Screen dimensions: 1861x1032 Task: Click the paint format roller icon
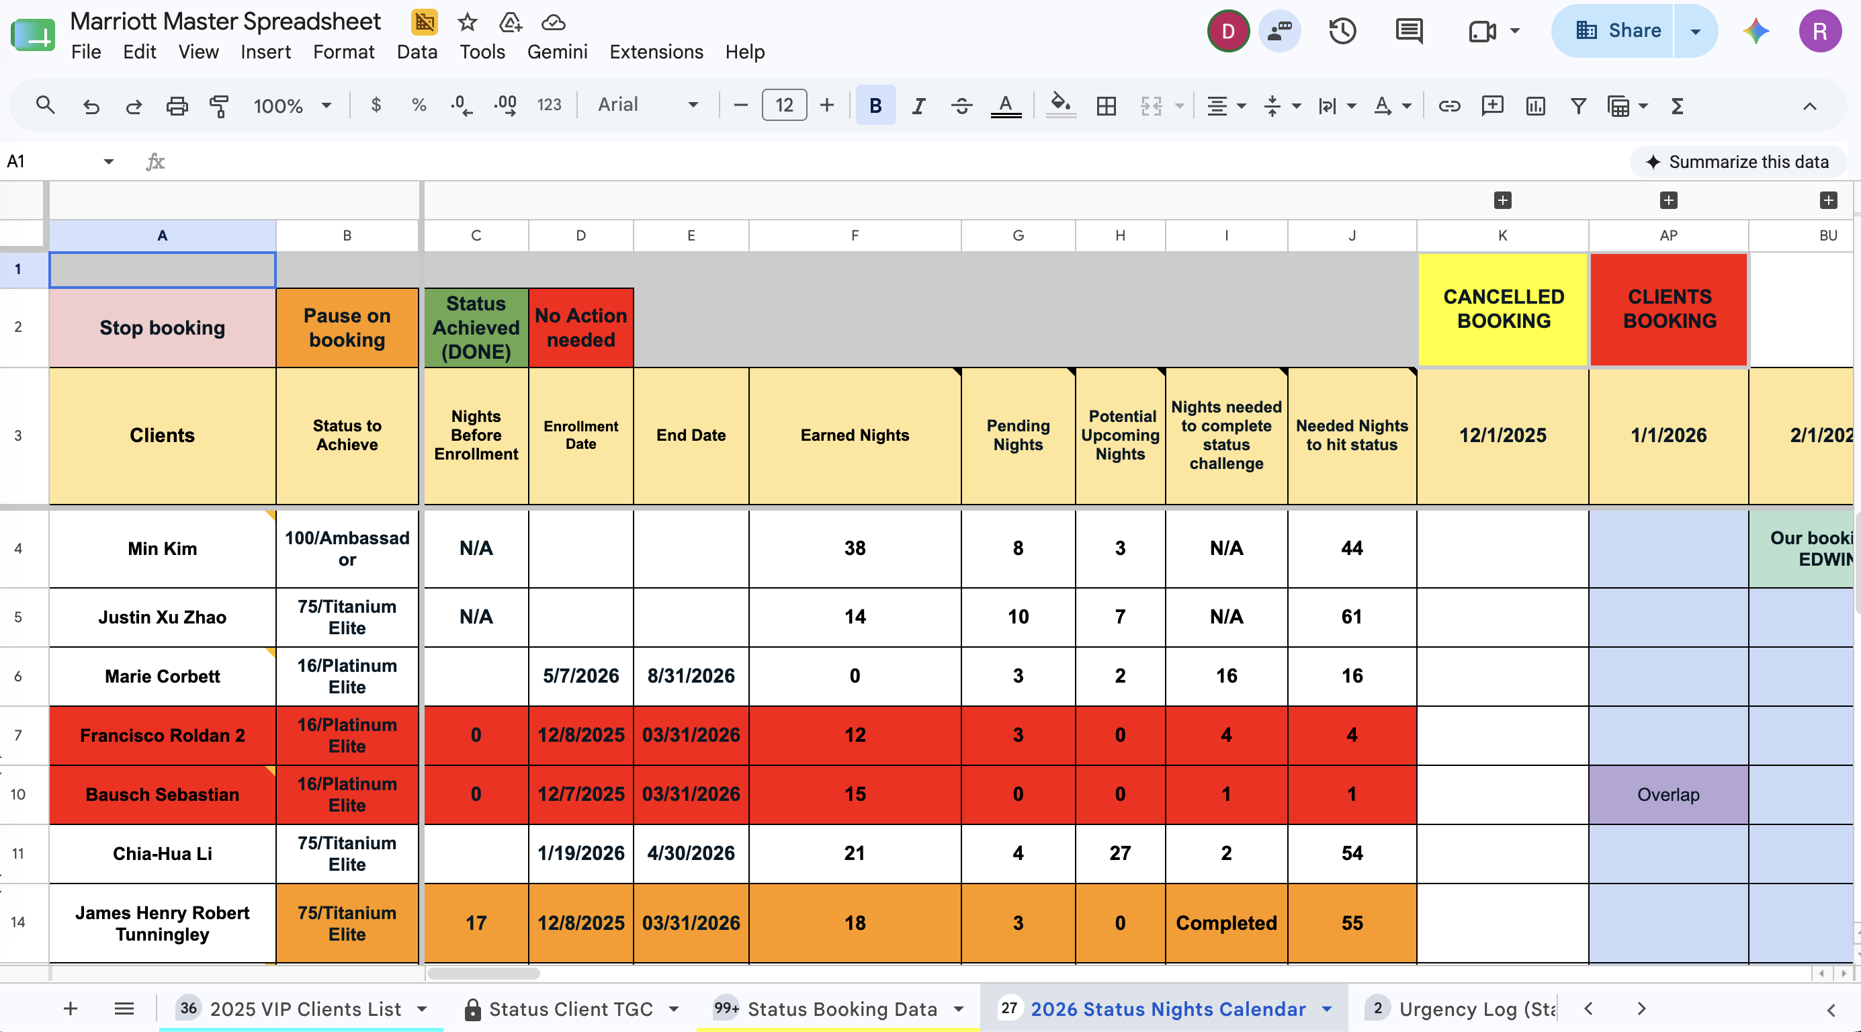(219, 105)
